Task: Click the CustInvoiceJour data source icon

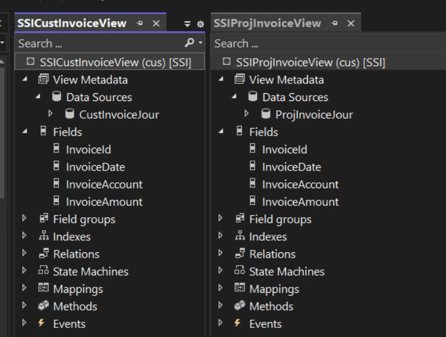Action: (70, 114)
